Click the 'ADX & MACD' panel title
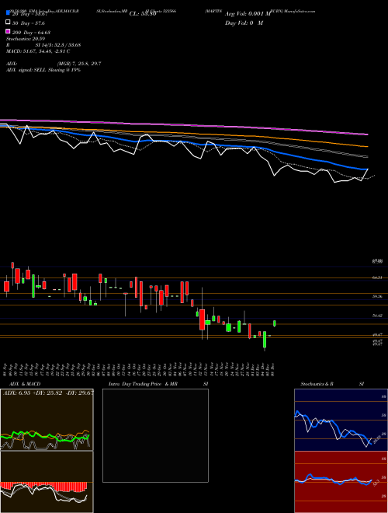Viewport: 388px width, 513px height. (x=25, y=384)
